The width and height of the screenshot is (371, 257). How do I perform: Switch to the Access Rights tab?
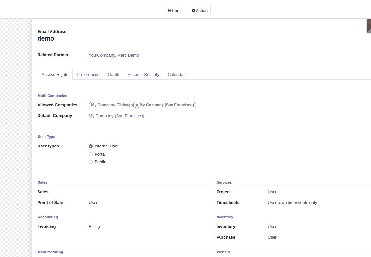[x=55, y=74]
